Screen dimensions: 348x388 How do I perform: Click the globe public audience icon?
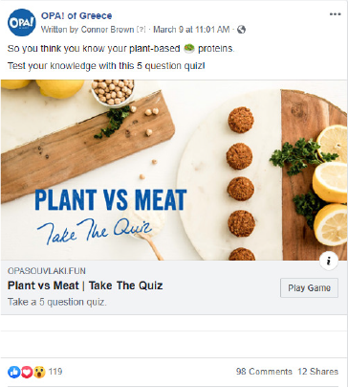pyautogui.click(x=241, y=30)
